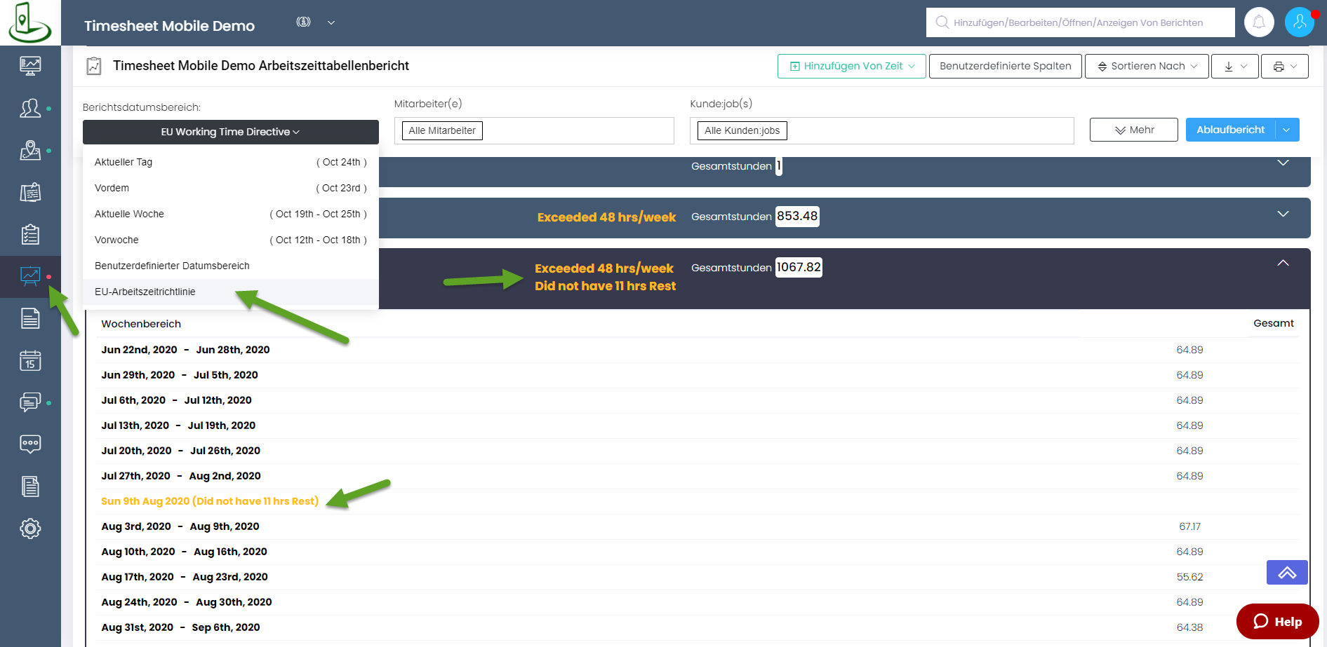Expand the EU Working Time Directive dropdown
1327x647 pixels.
(230, 132)
